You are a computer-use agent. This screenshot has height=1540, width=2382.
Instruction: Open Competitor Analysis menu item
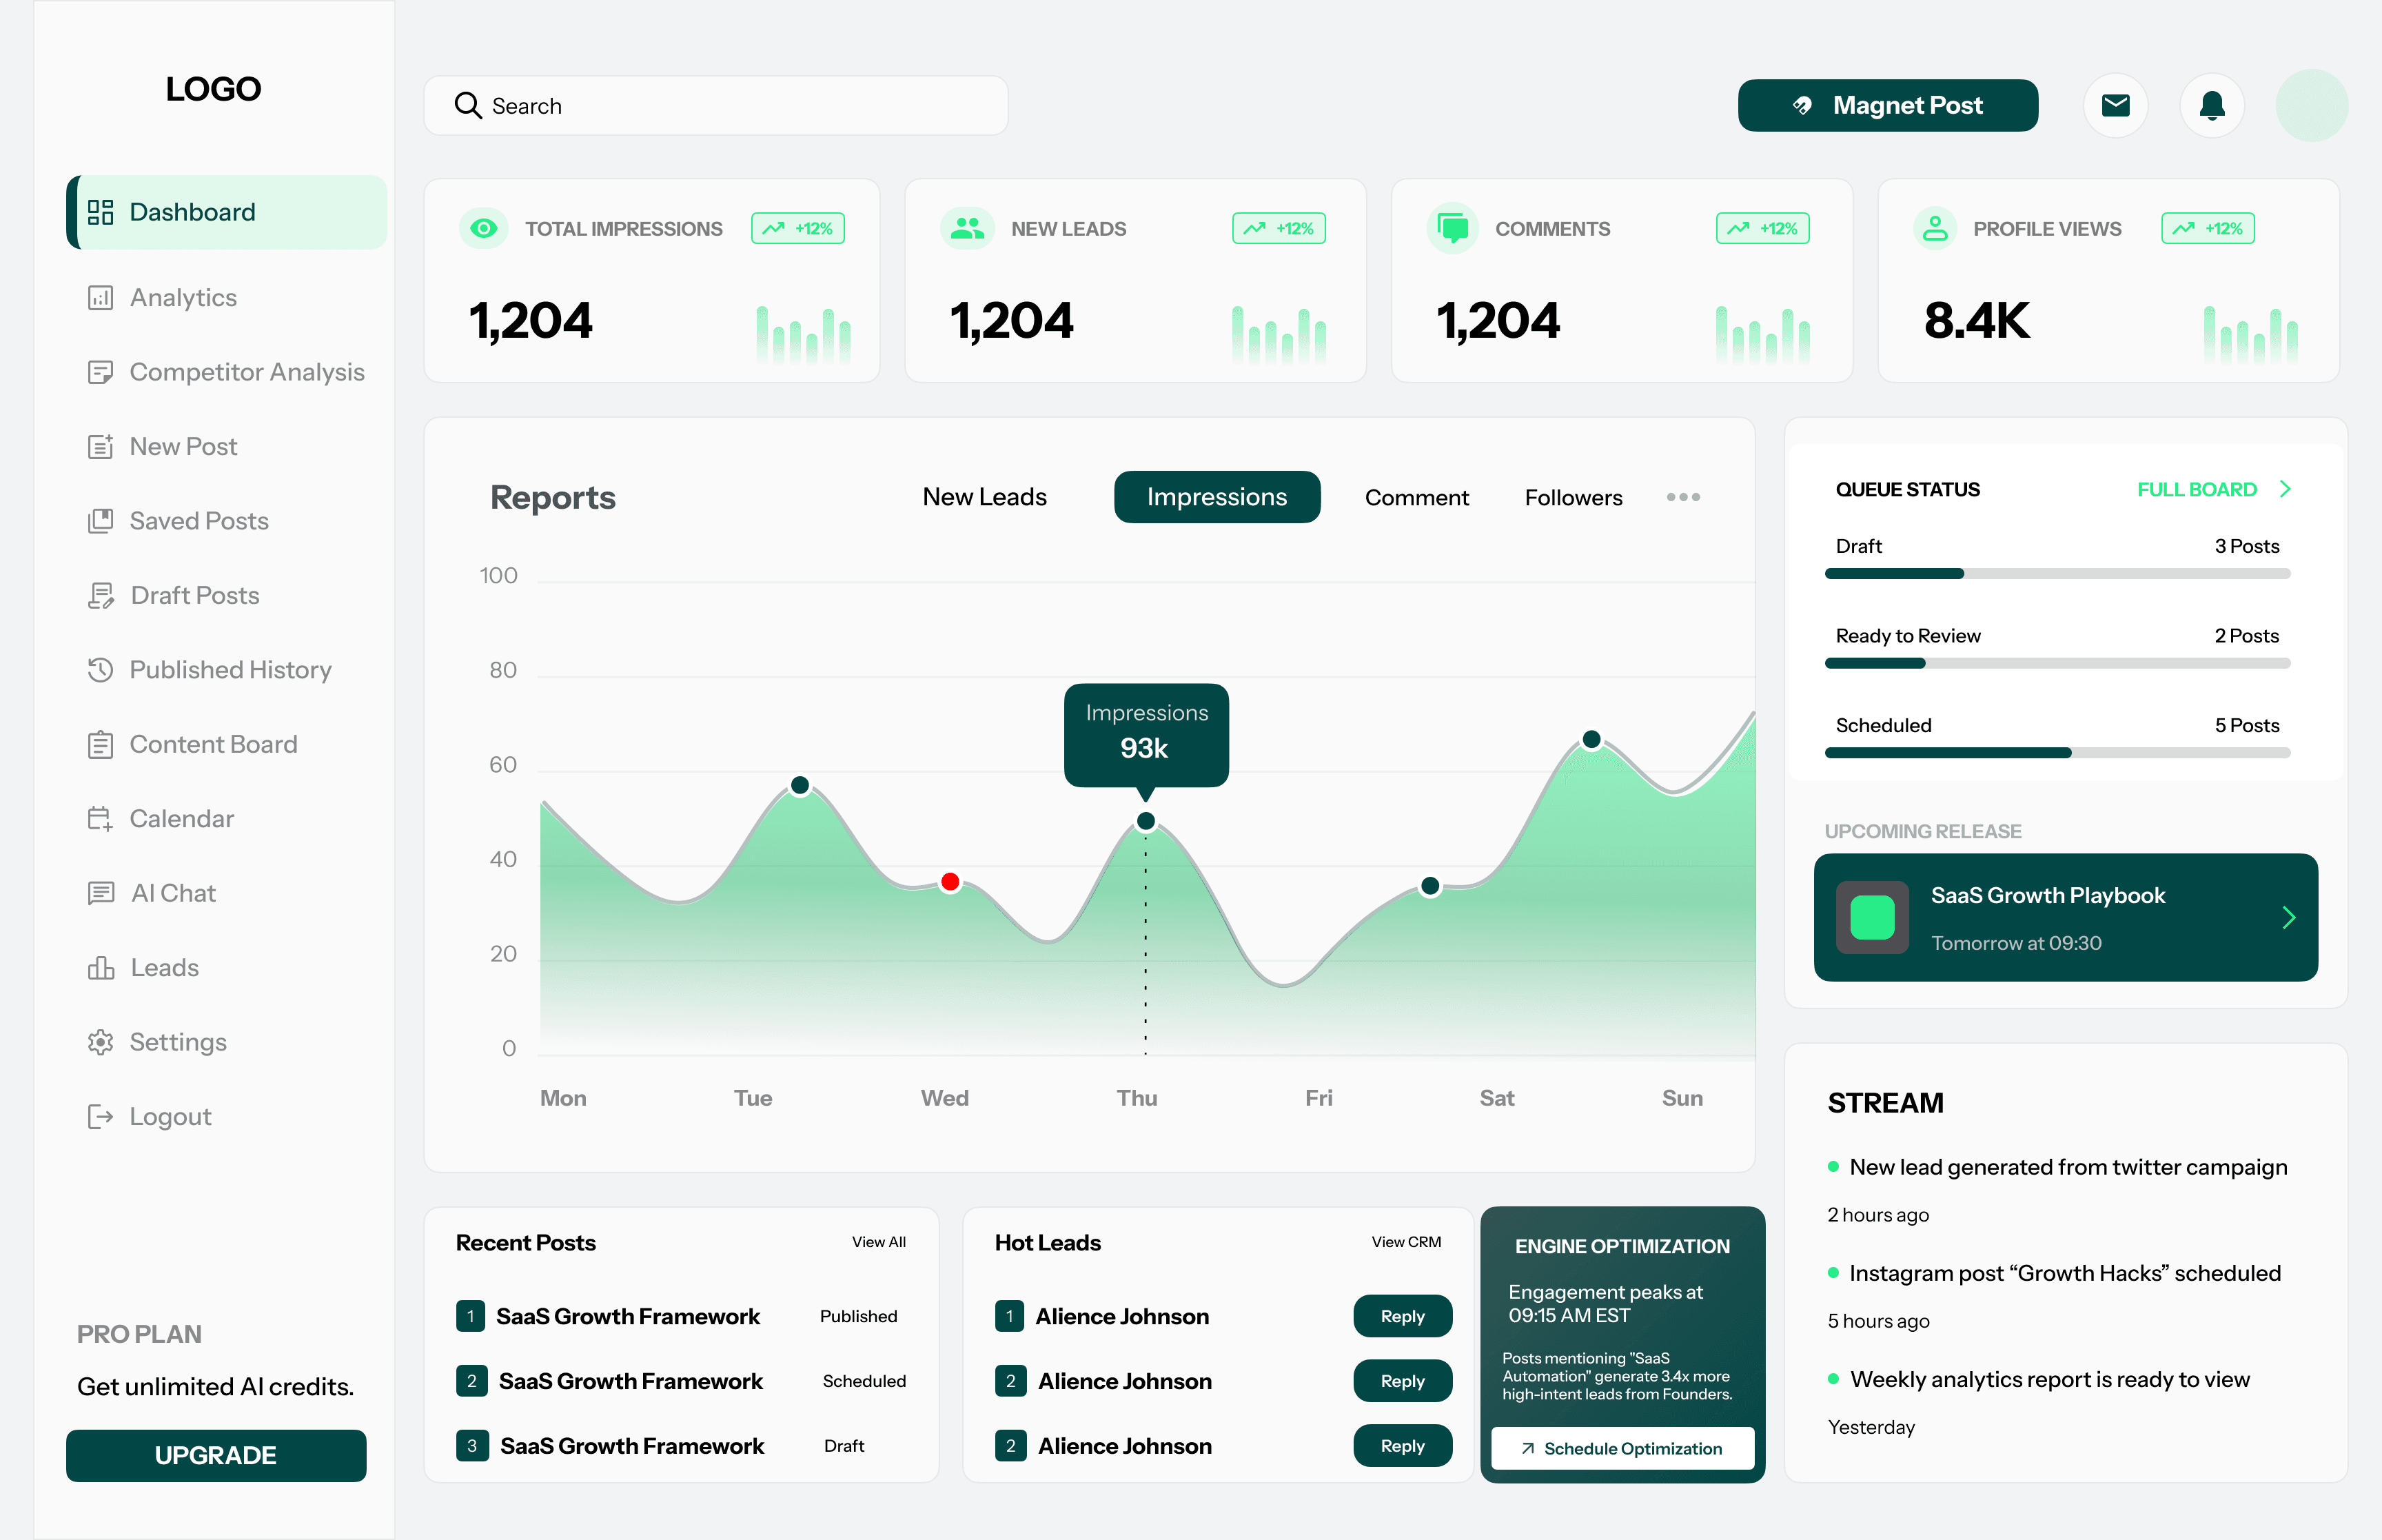(227, 372)
